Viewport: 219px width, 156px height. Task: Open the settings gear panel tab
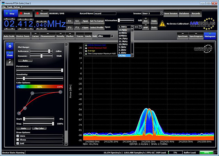10,46
